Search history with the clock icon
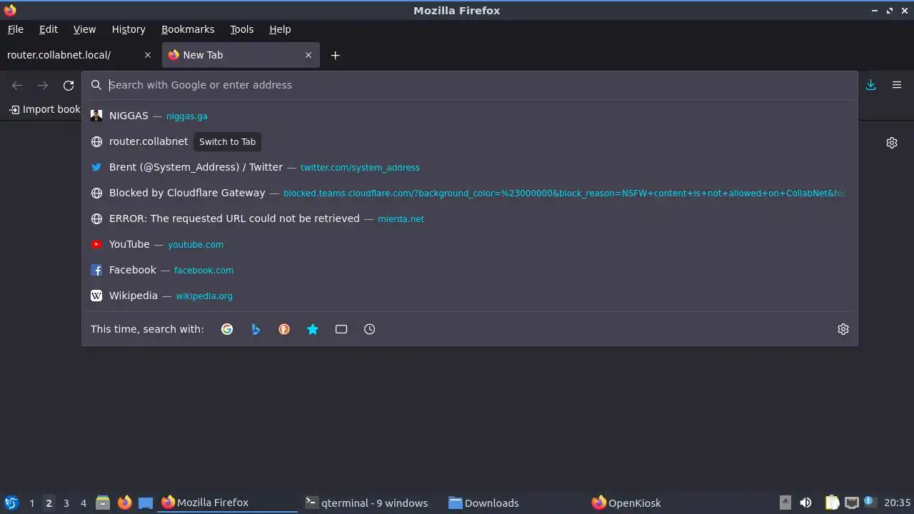Screen dimensions: 914x514 (369, 329)
